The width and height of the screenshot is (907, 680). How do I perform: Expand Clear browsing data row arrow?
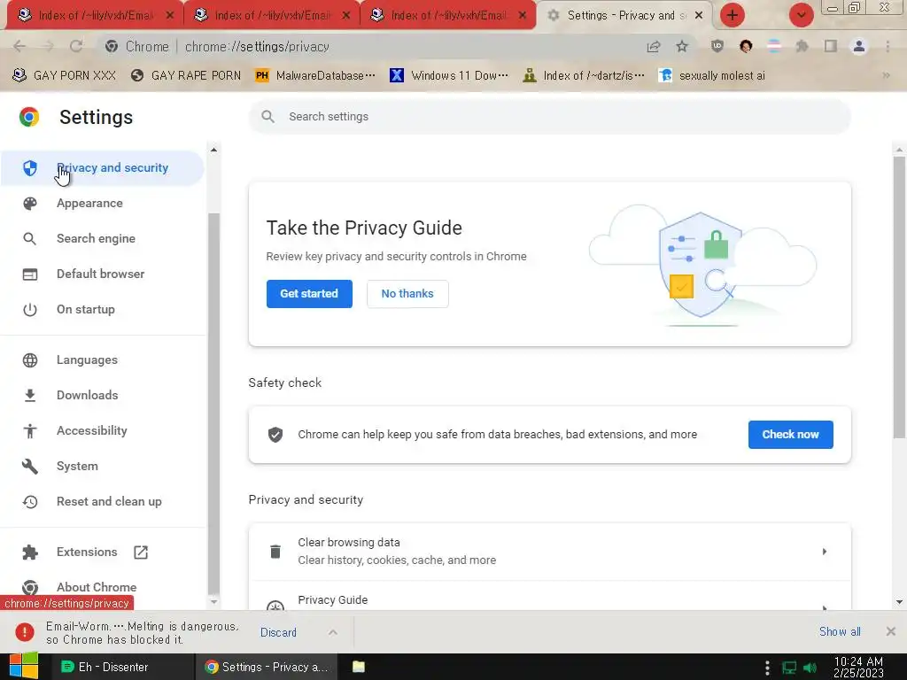click(825, 552)
